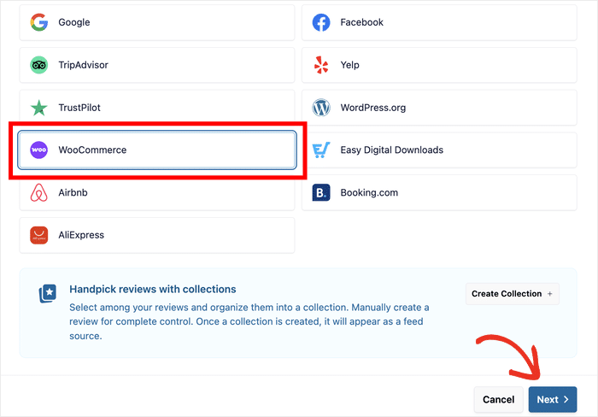Click the Booking.com B logo icon

(x=321, y=192)
